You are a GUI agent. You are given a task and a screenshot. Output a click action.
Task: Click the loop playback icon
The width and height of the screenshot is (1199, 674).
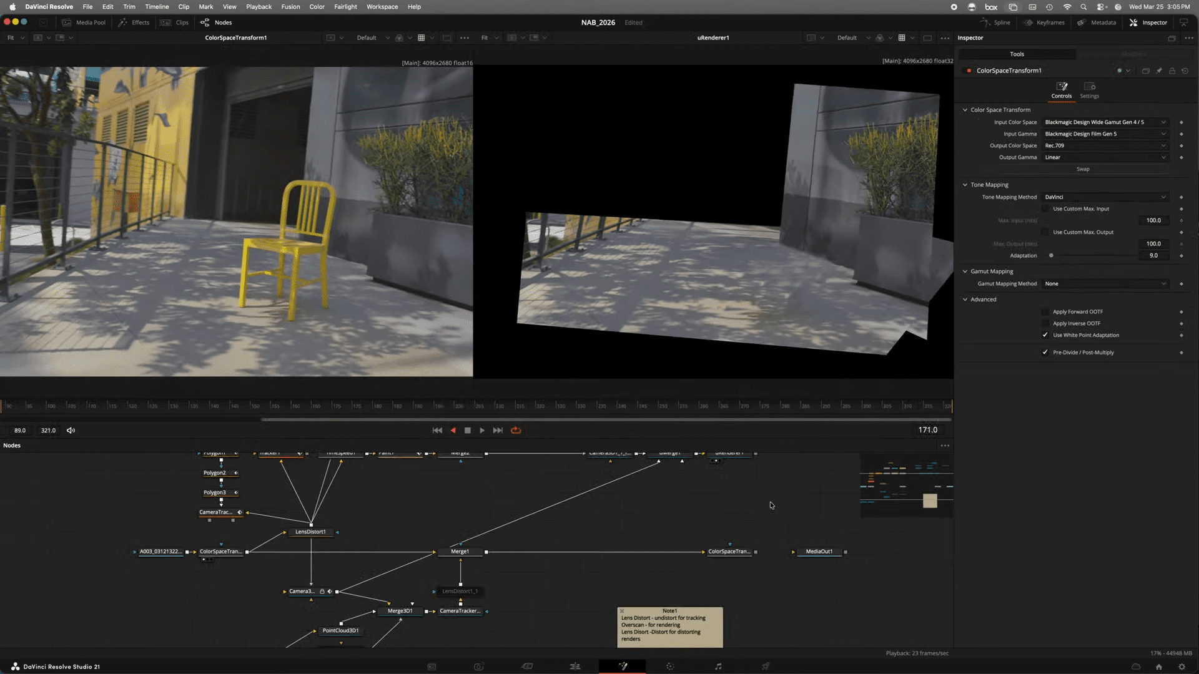tap(516, 431)
